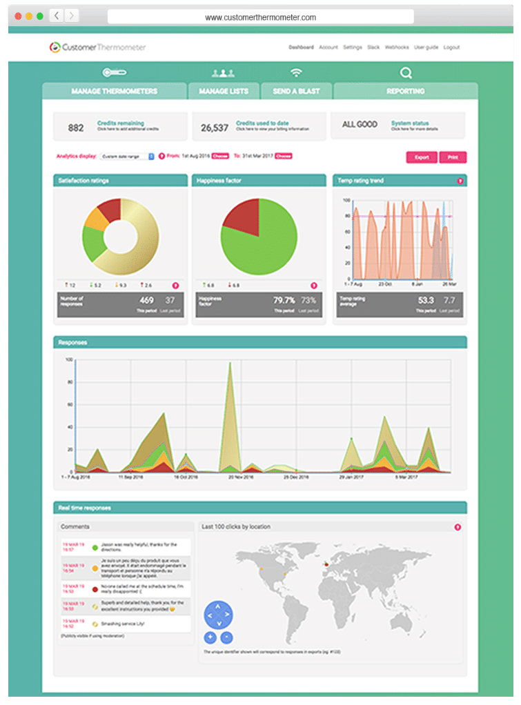Open the Analytics display date range dropdown
This screenshot has width=521, height=705.
click(128, 157)
